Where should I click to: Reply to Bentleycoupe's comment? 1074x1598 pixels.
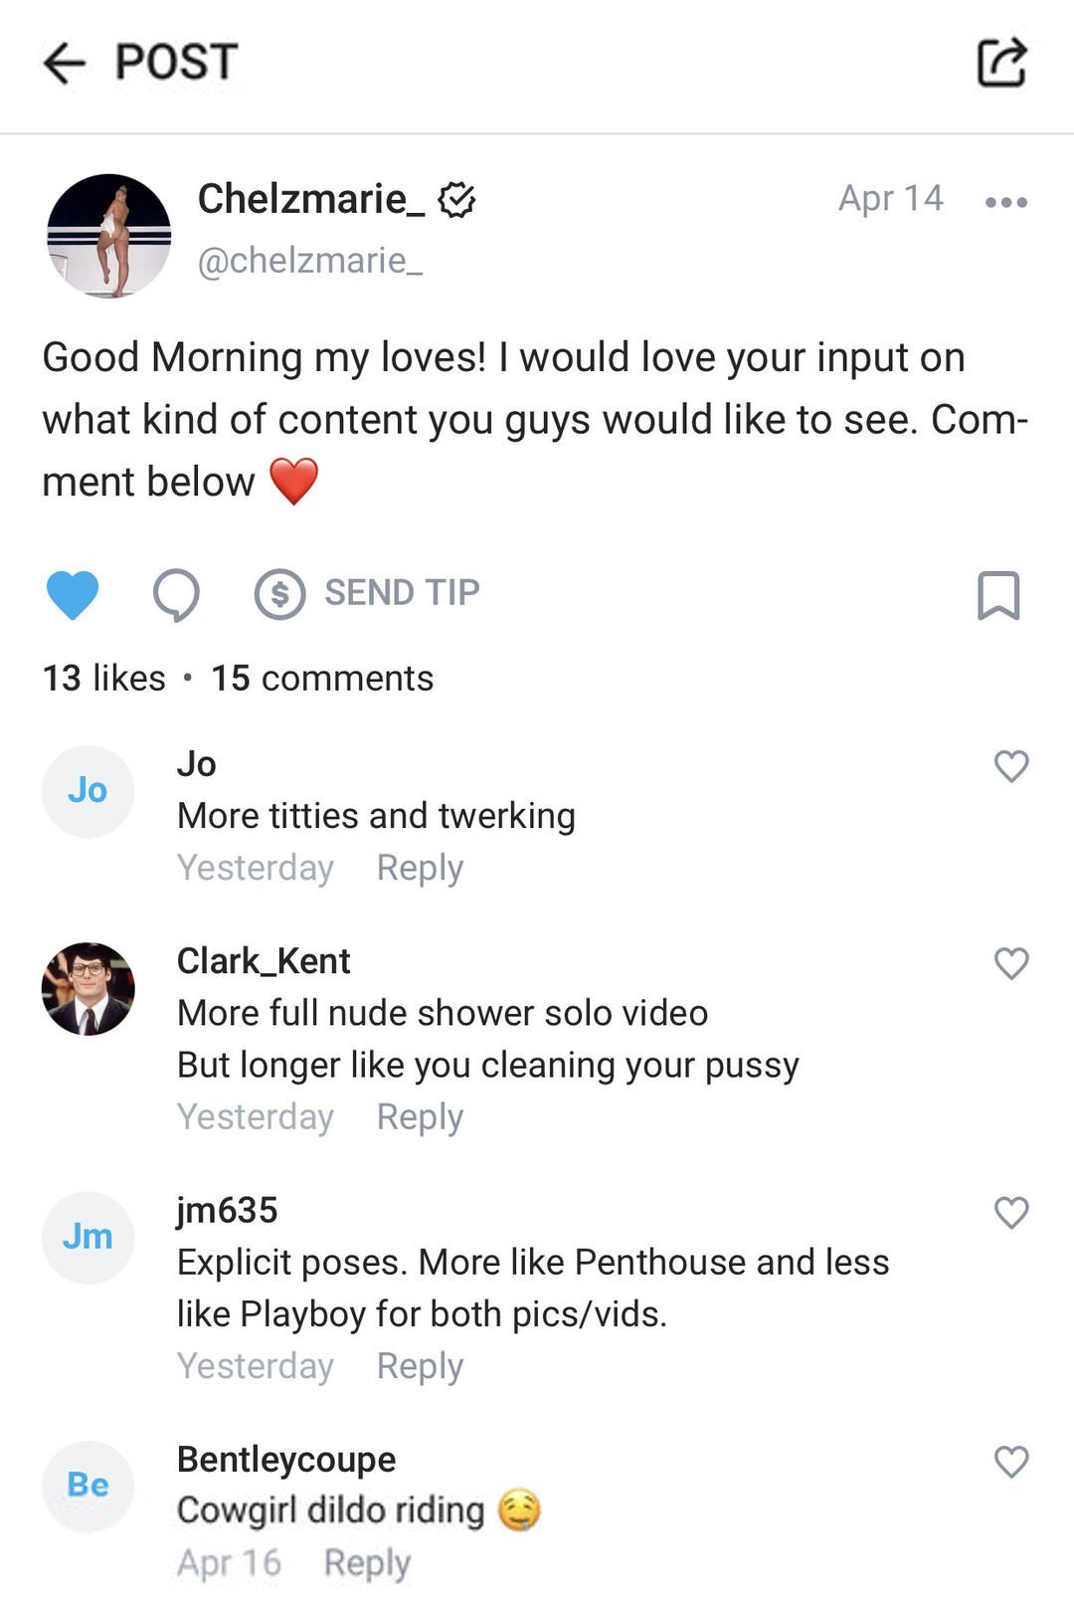click(367, 1562)
